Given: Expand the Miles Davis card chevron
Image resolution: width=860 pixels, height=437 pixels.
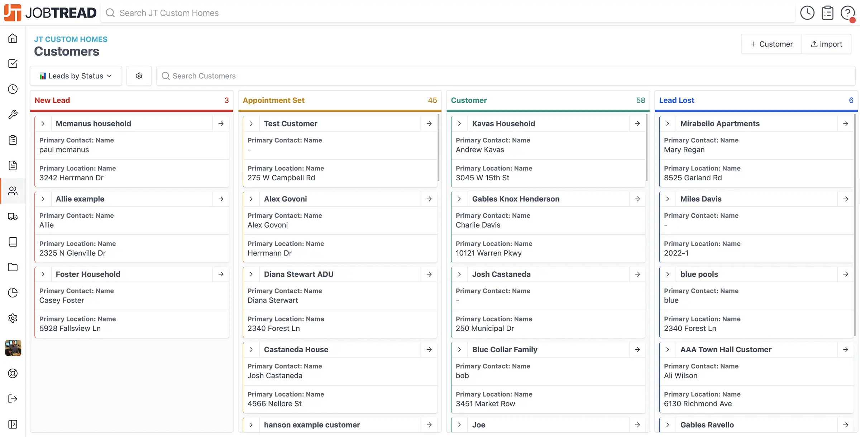Looking at the screenshot, I should click(x=668, y=199).
